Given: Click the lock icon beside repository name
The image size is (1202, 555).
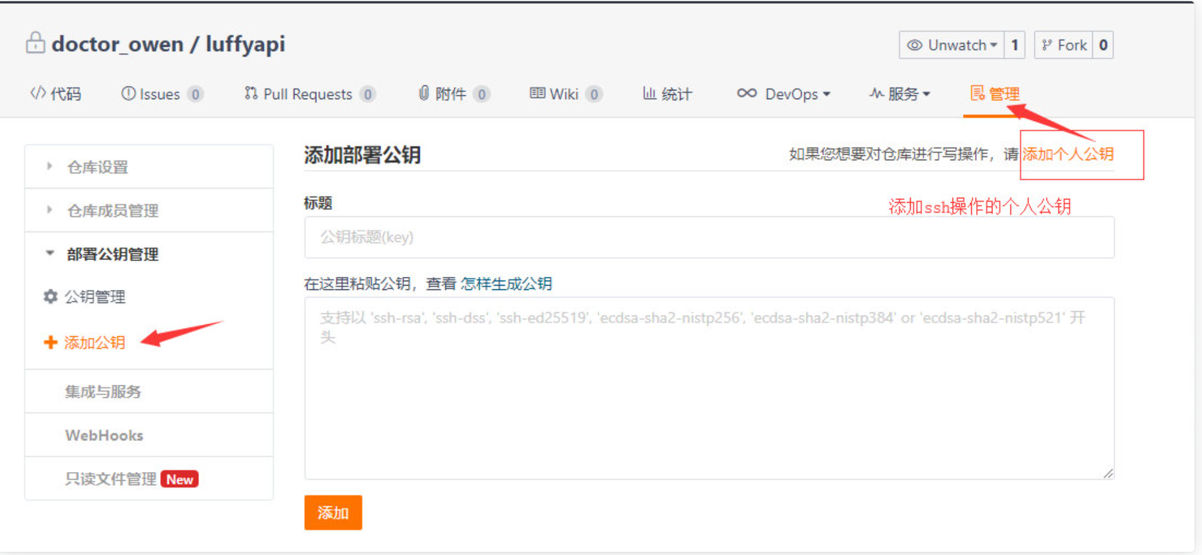Looking at the screenshot, I should 36,43.
